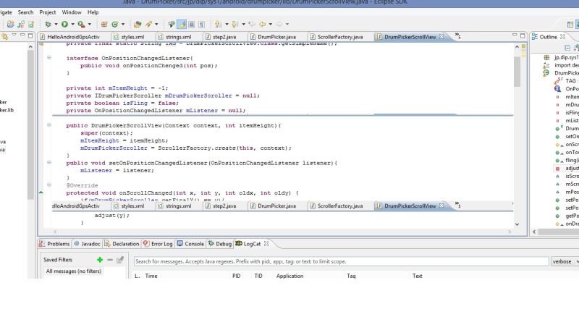The image size is (579, 317).
Task: Click the green New Java Class icon
Action: click(115, 24)
